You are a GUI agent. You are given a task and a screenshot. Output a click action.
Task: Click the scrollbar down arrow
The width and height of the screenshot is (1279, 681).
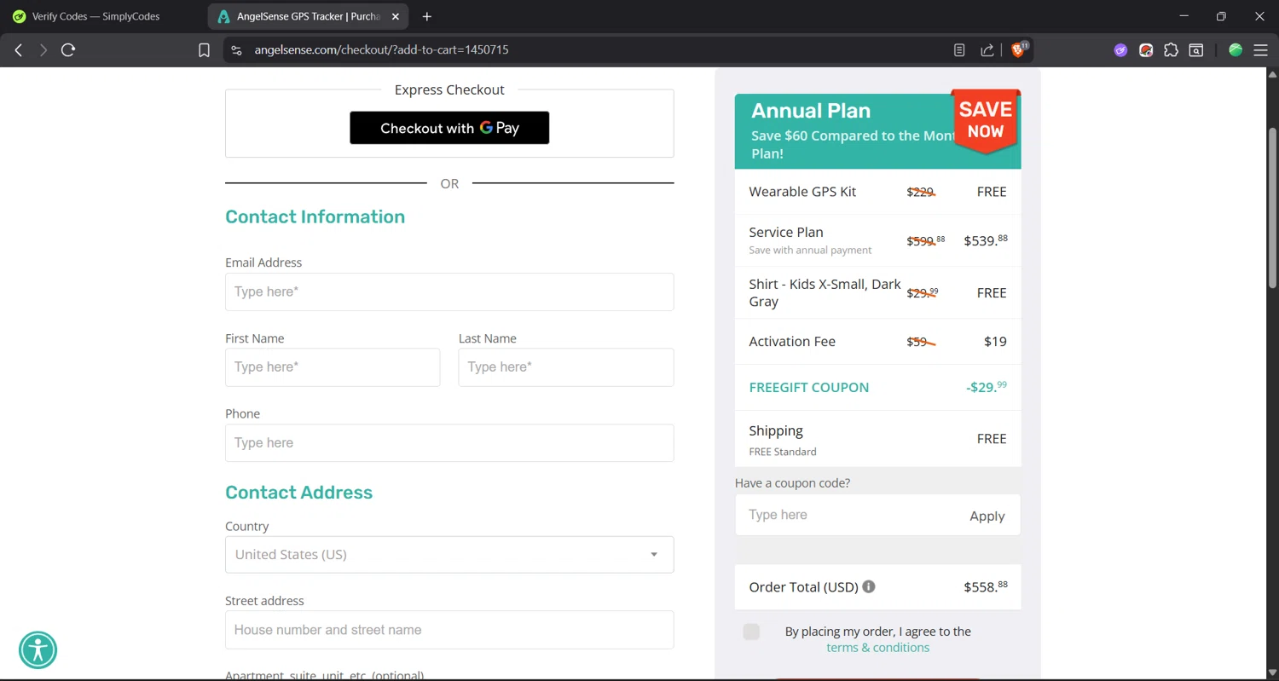(1272, 672)
